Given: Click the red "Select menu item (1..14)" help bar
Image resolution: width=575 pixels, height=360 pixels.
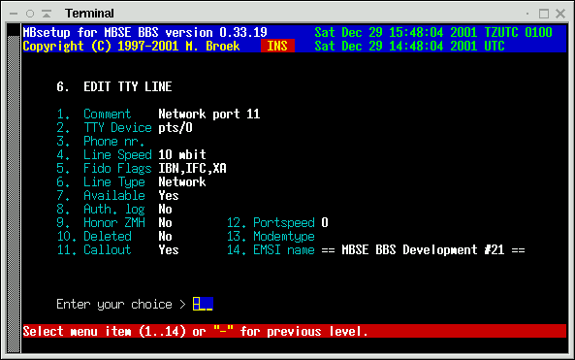Looking at the screenshot, I should [295, 331].
